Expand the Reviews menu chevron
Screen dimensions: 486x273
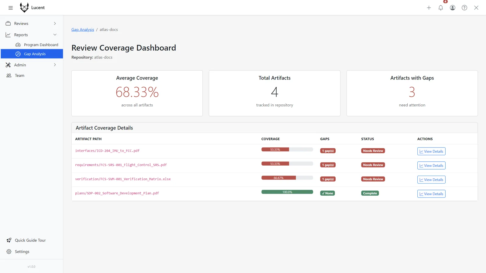tap(55, 23)
